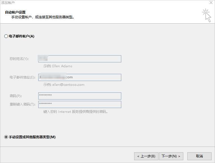
Task: Click the 密码(P) label text
Action: [16, 96]
